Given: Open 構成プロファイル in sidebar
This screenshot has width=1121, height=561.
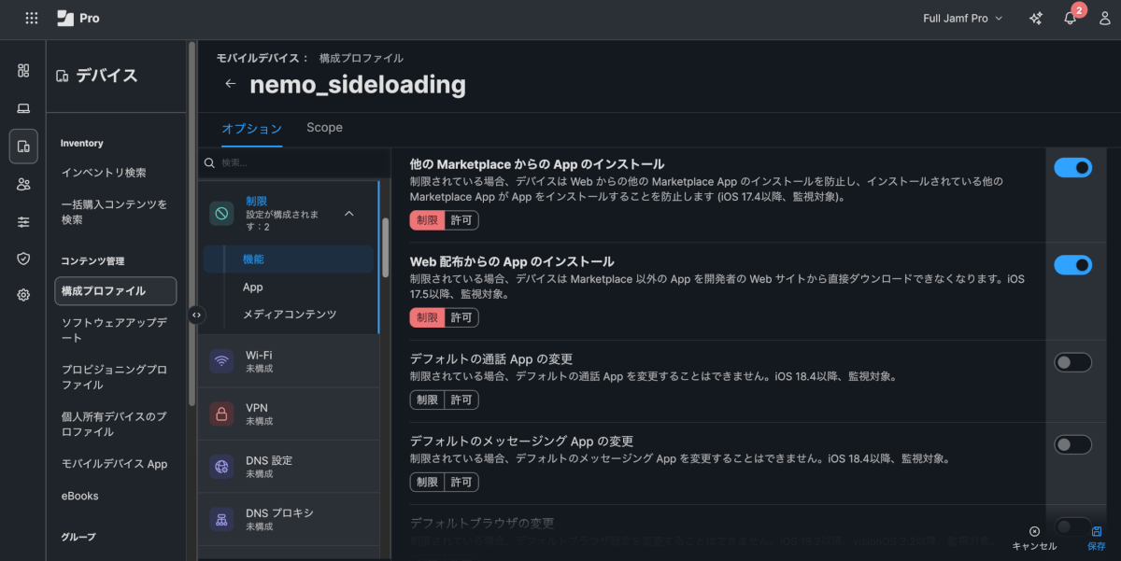Looking at the screenshot, I should coord(116,291).
